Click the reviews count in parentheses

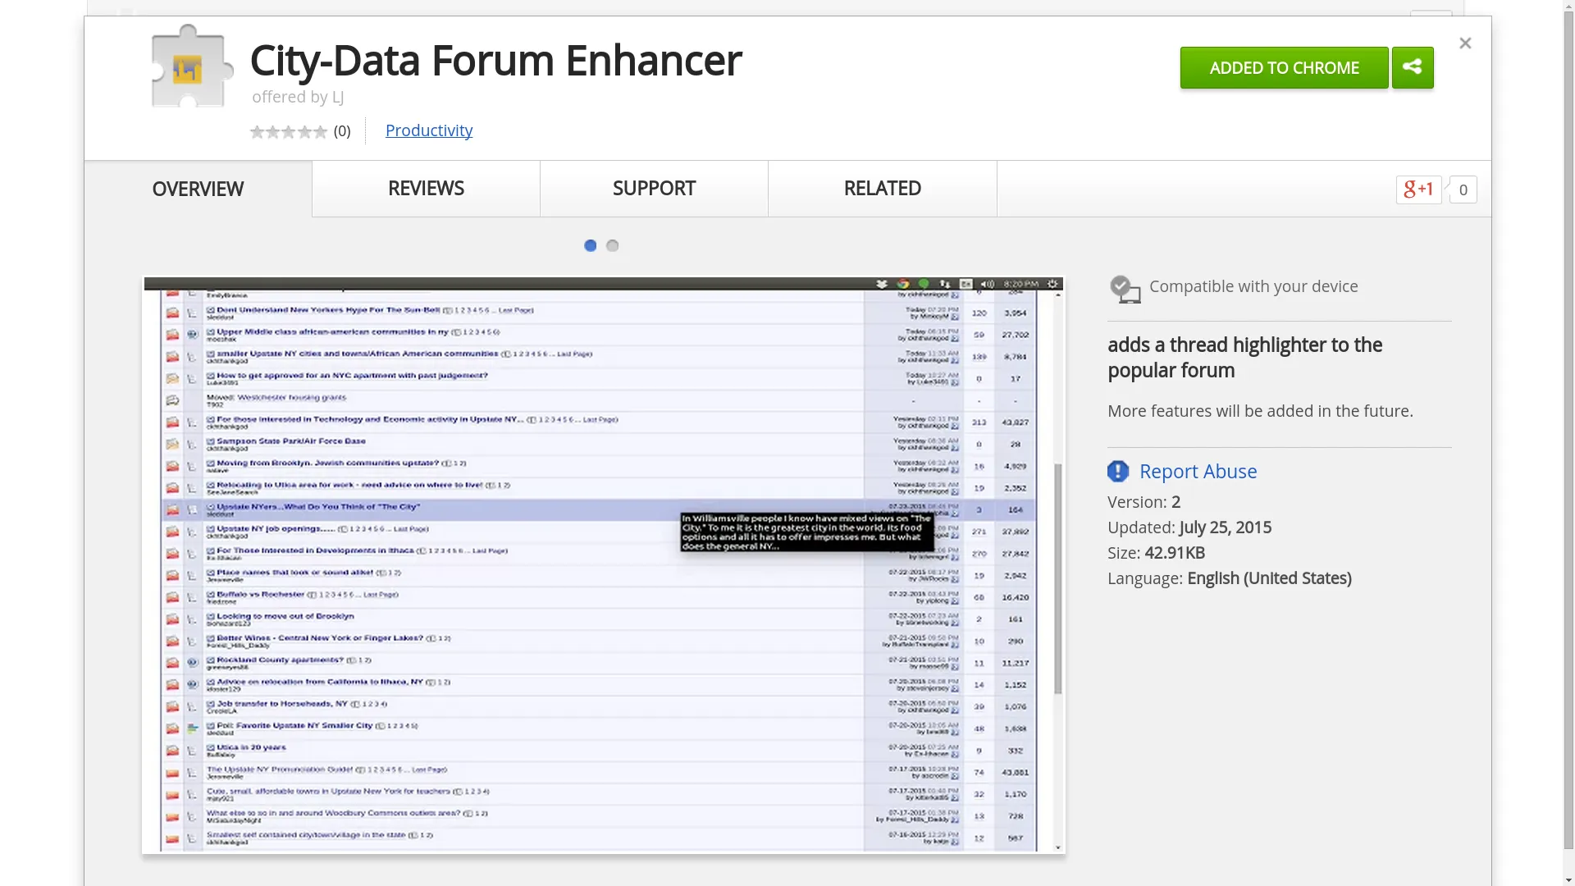coord(342,131)
